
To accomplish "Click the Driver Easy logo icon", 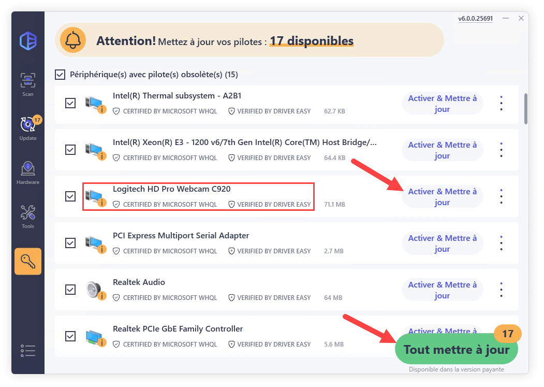I will (28, 41).
